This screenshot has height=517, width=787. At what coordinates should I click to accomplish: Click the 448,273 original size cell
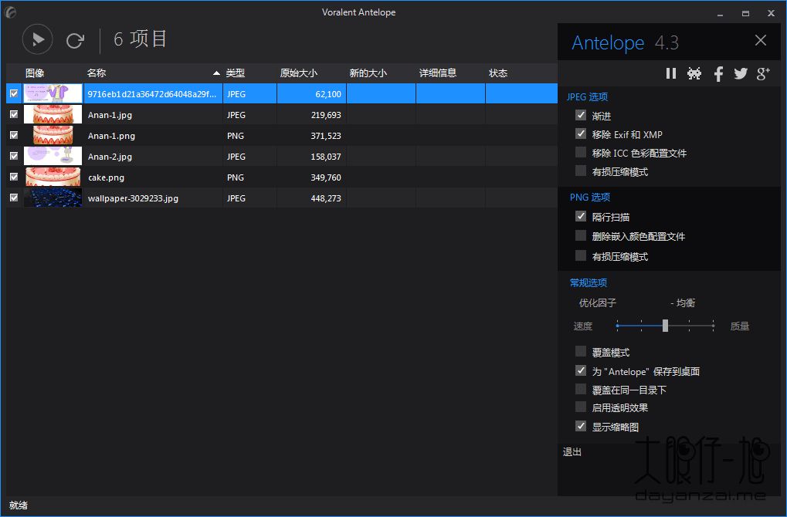click(312, 198)
